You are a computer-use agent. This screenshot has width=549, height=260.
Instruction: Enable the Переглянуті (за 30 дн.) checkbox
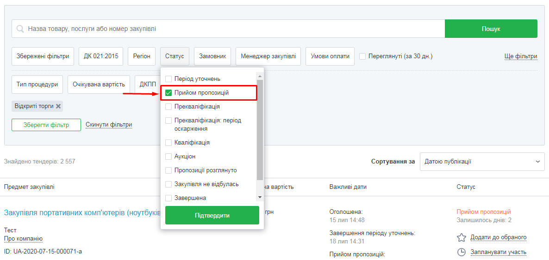click(x=362, y=56)
